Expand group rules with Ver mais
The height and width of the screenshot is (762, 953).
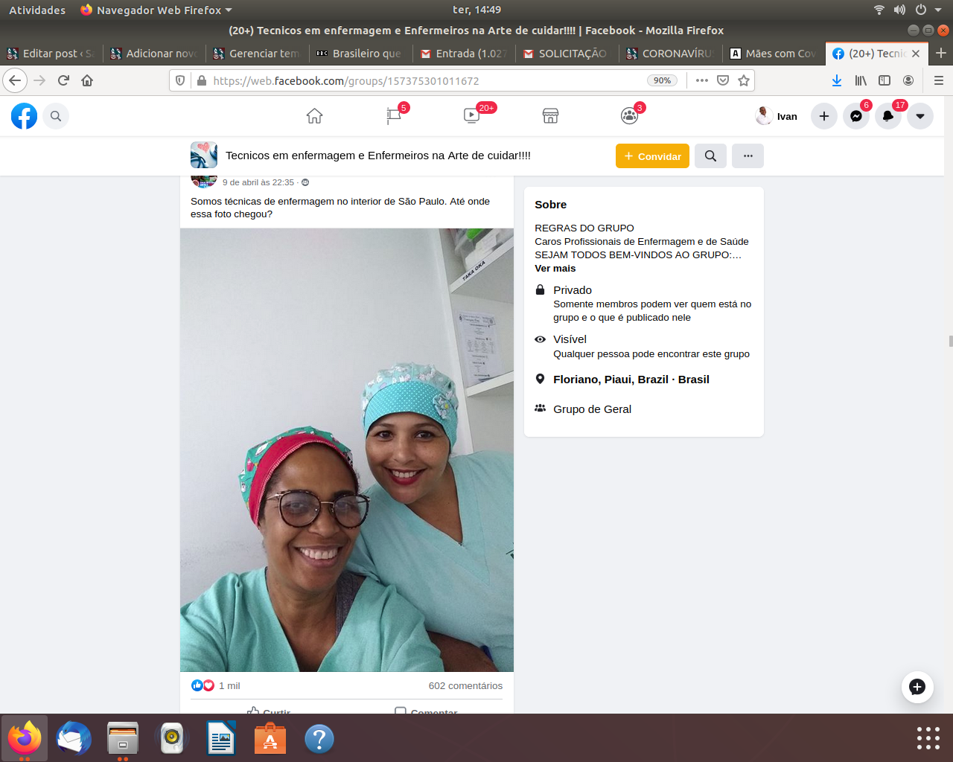[555, 269]
